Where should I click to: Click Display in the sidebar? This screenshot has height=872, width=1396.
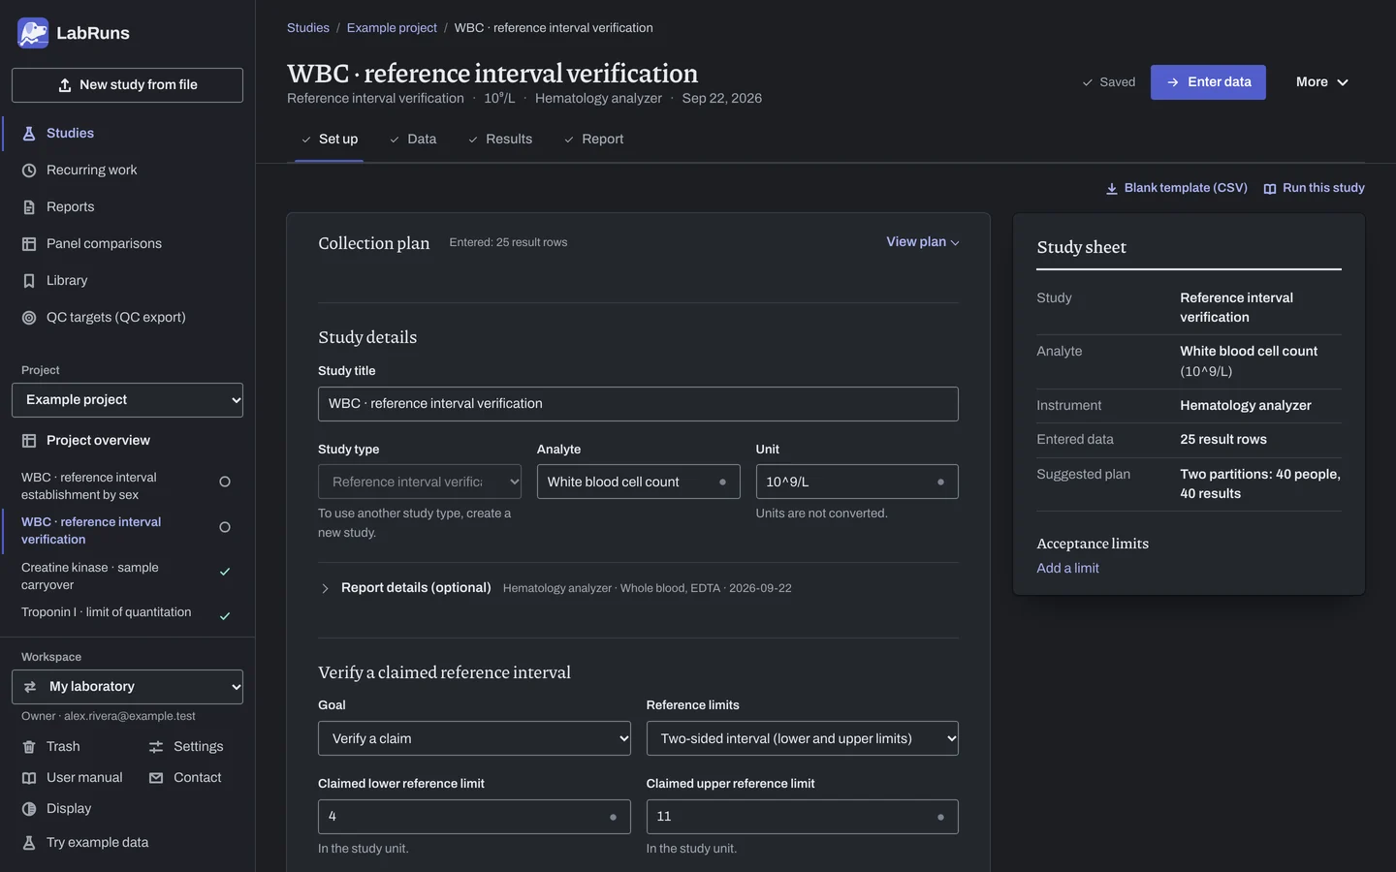coord(69,809)
